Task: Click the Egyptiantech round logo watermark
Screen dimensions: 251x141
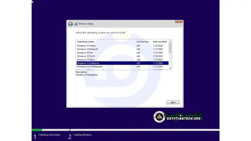Action: tap(159, 117)
